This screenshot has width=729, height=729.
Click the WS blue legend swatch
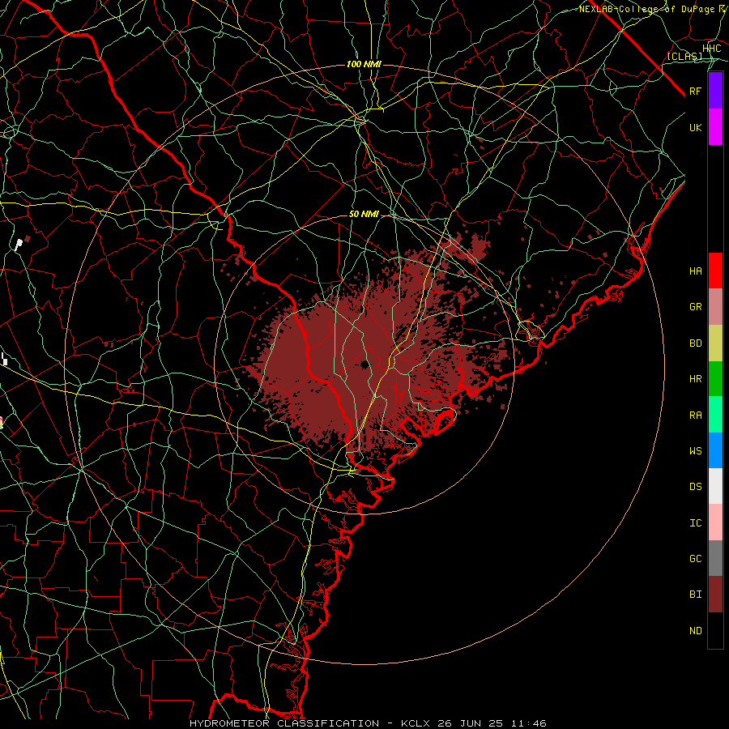[x=715, y=450]
